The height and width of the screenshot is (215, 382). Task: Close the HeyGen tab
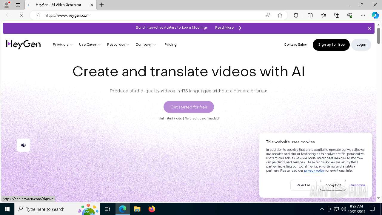pyautogui.click(x=92, y=5)
